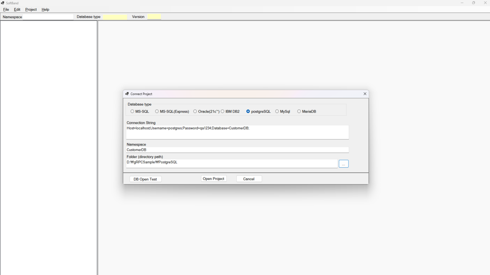Viewport: 490px width, 275px height.
Task: Focus the dialog's Namespace field containing CustomerDB
Action: coord(237,150)
